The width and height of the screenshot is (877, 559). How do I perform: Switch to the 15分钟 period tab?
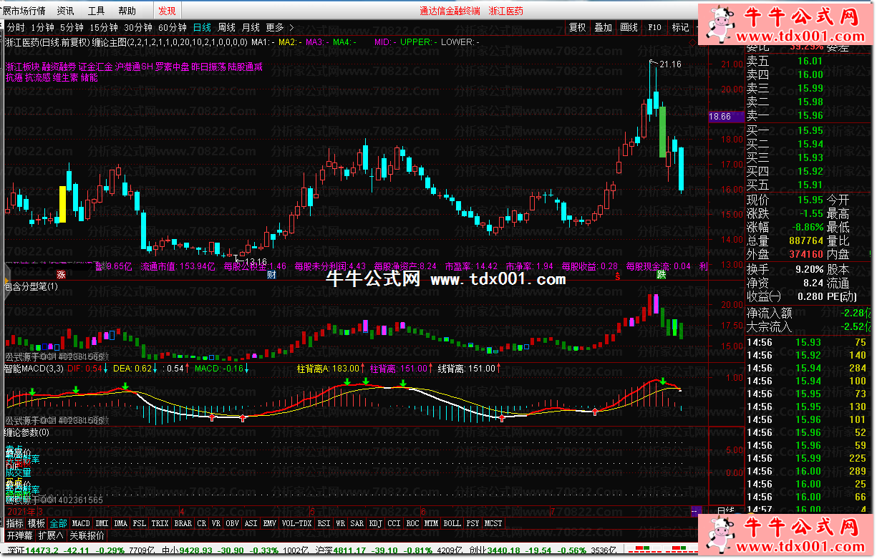104,27
